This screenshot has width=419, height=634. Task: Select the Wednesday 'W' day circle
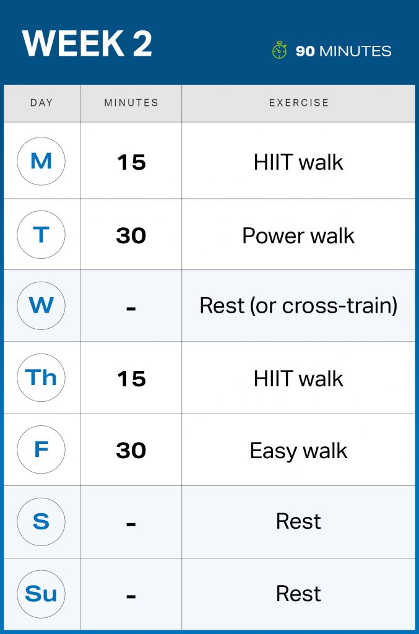pos(41,306)
